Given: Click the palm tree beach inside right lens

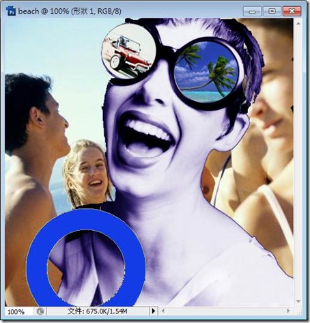Looking at the screenshot, I should tap(206, 72).
